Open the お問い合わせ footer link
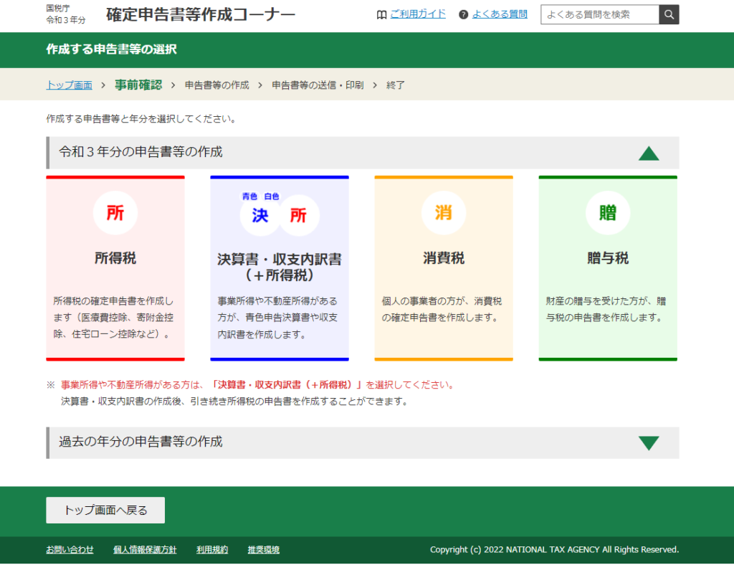This screenshot has height=565, width=734. pyautogui.click(x=70, y=549)
